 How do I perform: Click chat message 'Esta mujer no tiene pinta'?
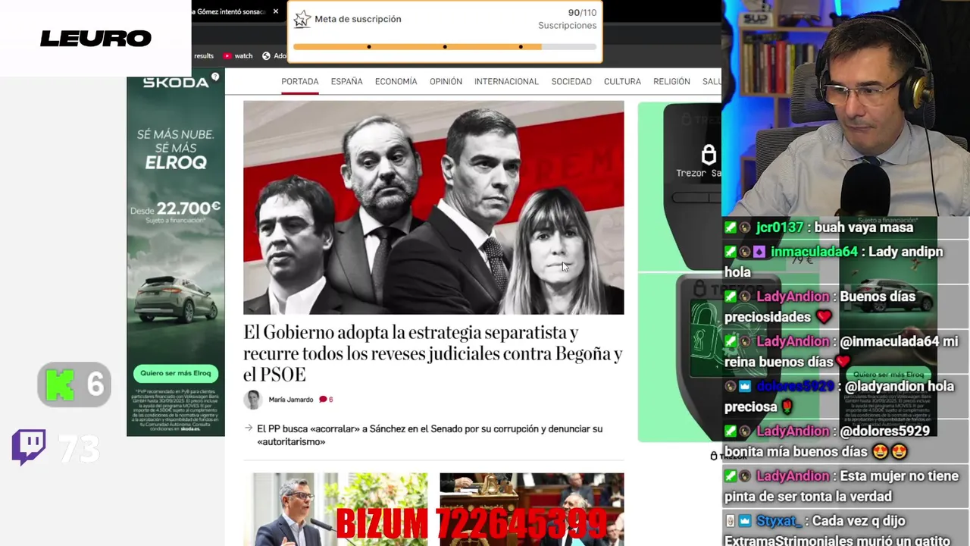tap(841, 486)
